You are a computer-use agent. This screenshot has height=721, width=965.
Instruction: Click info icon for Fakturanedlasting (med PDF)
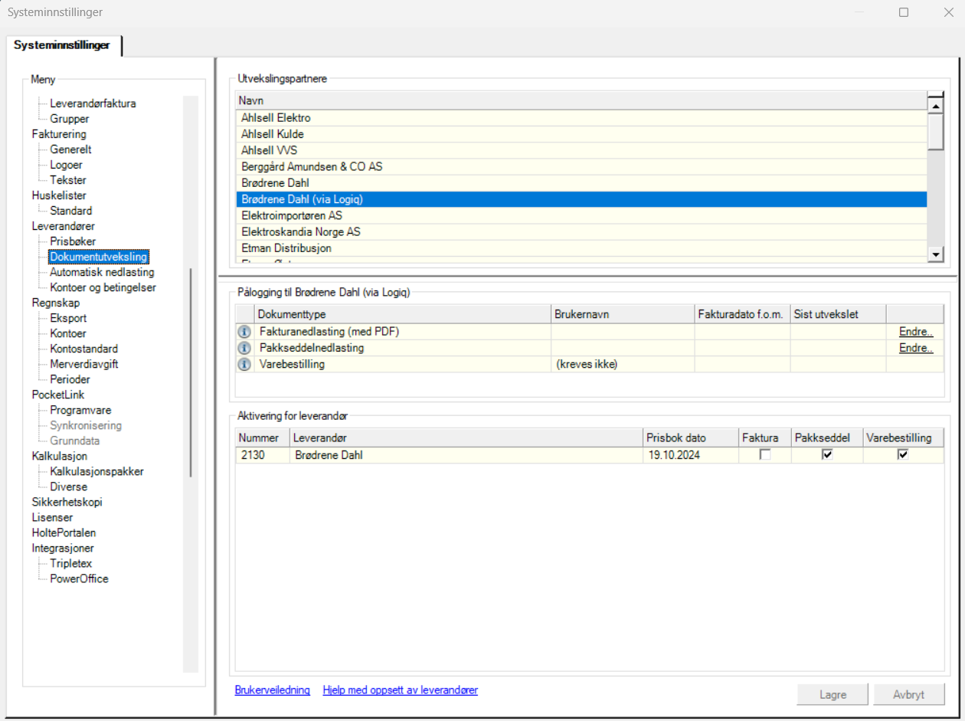coord(244,332)
